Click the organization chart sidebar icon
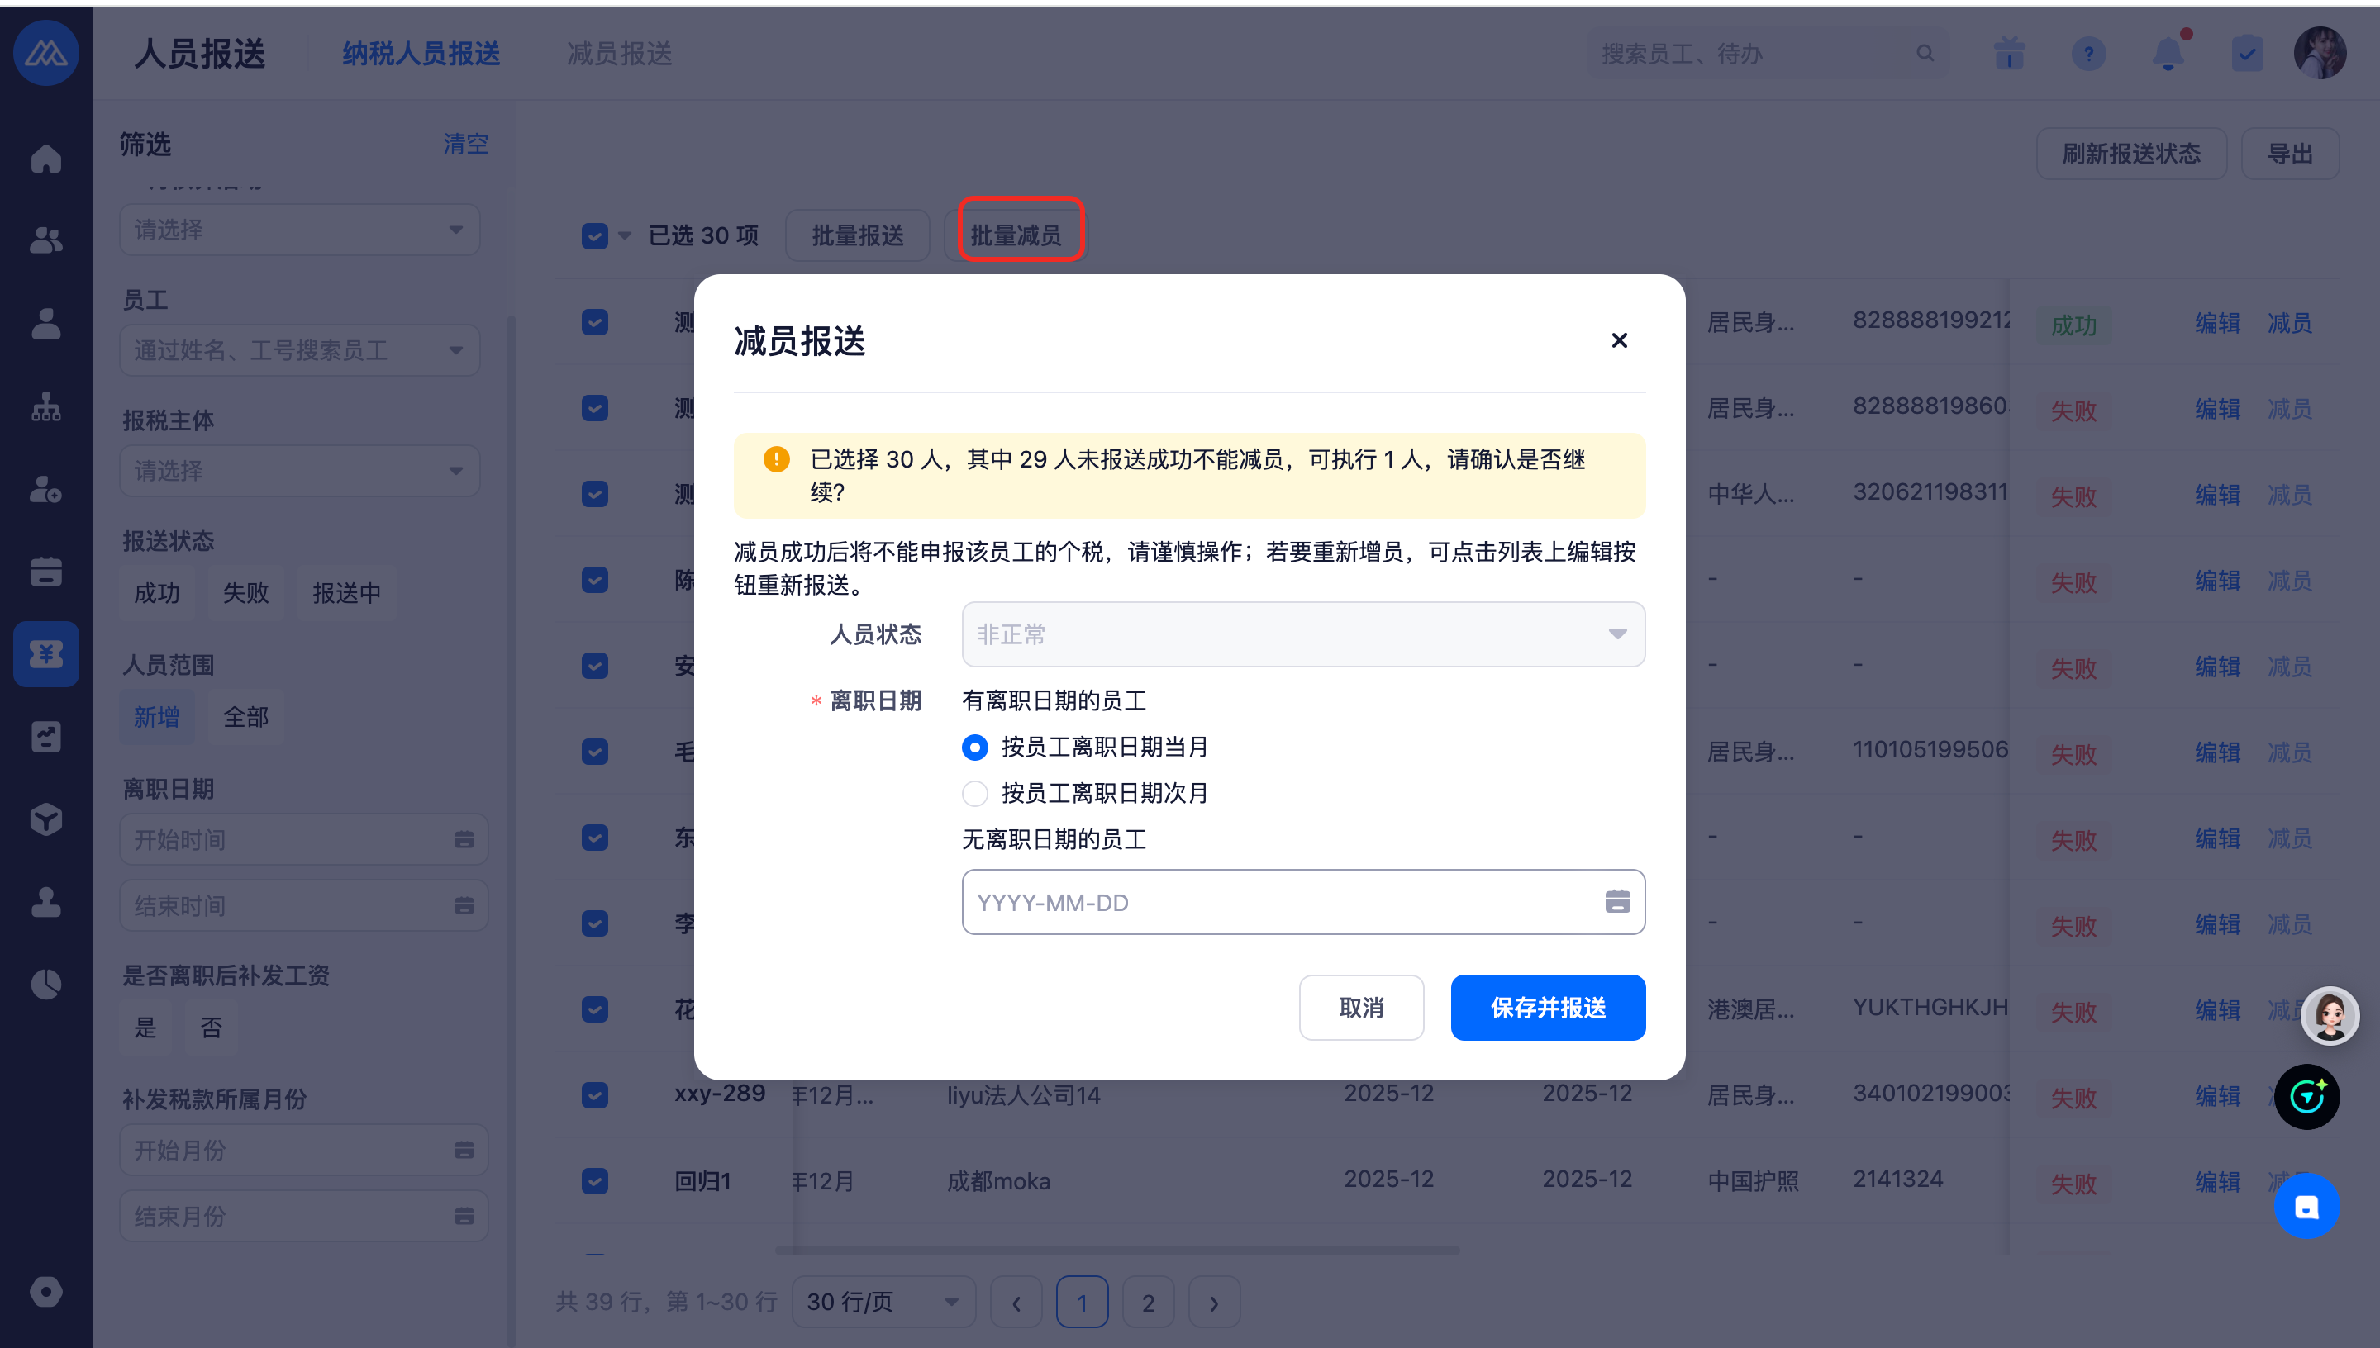The width and height of the screenshot is (2380, 1348). click(45, 406)
